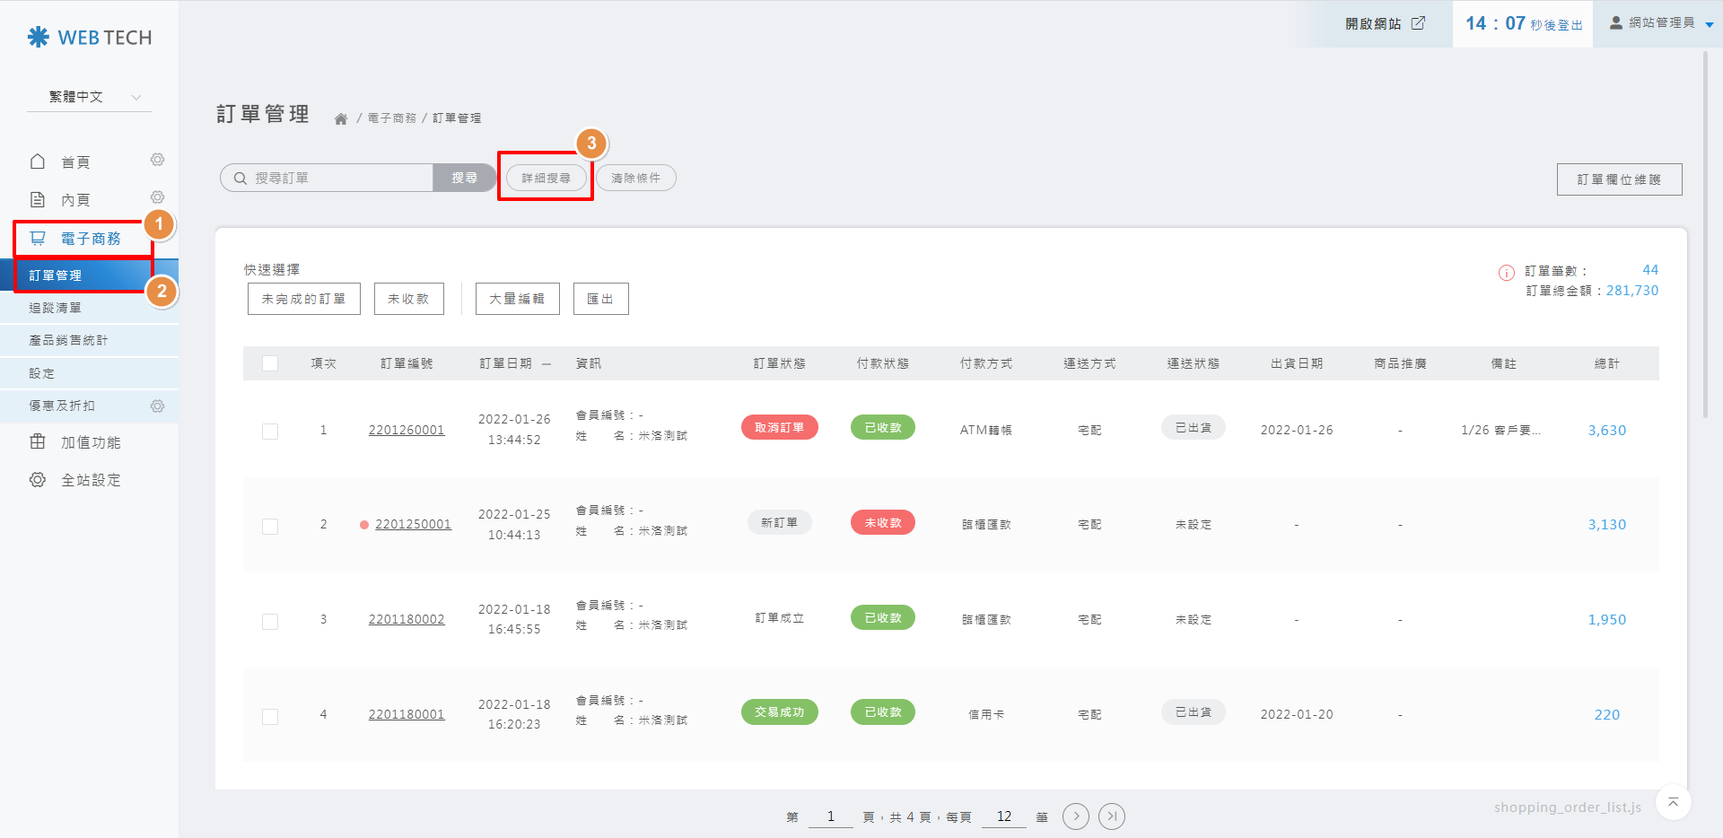Click the gear icon beside 內頁
Screen dimensions: 1723x838
click(x=157, y=197)
